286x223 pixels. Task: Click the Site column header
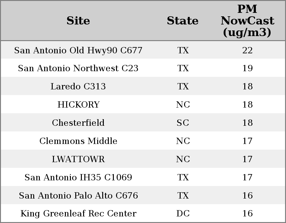78,21
